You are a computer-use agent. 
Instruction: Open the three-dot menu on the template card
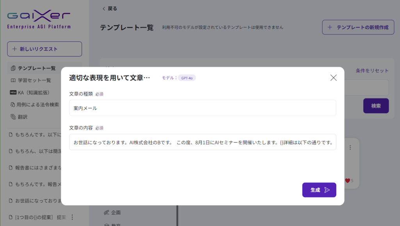pos(350,148)
